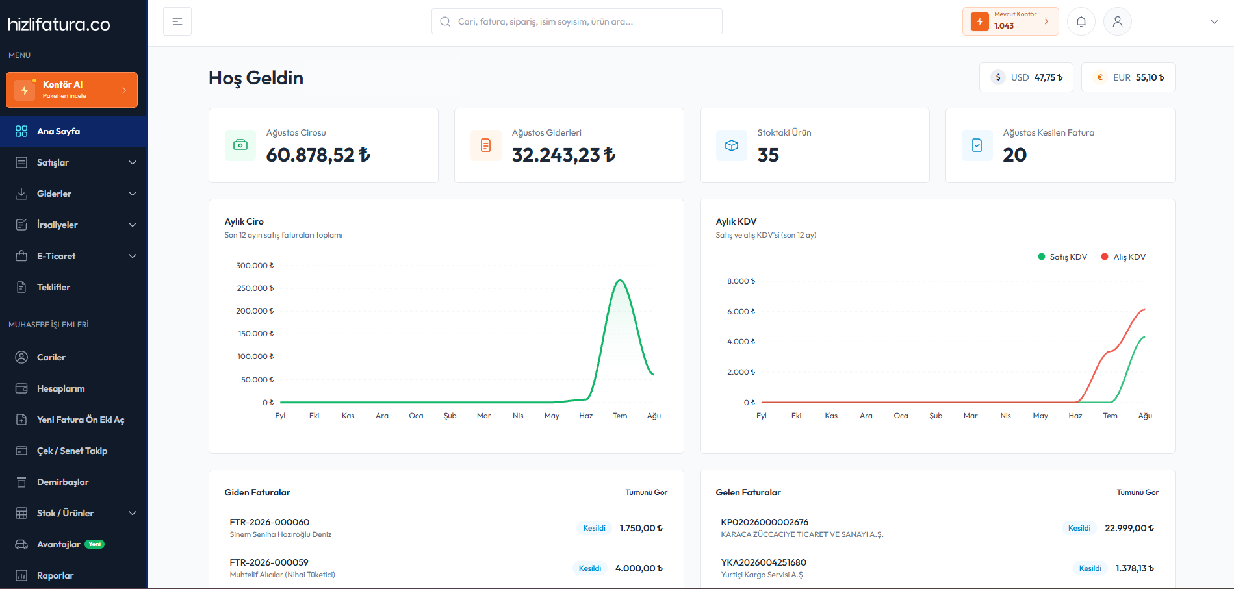
Task: Click the Mevcut Kontör lightning icon
Action: 980,21
